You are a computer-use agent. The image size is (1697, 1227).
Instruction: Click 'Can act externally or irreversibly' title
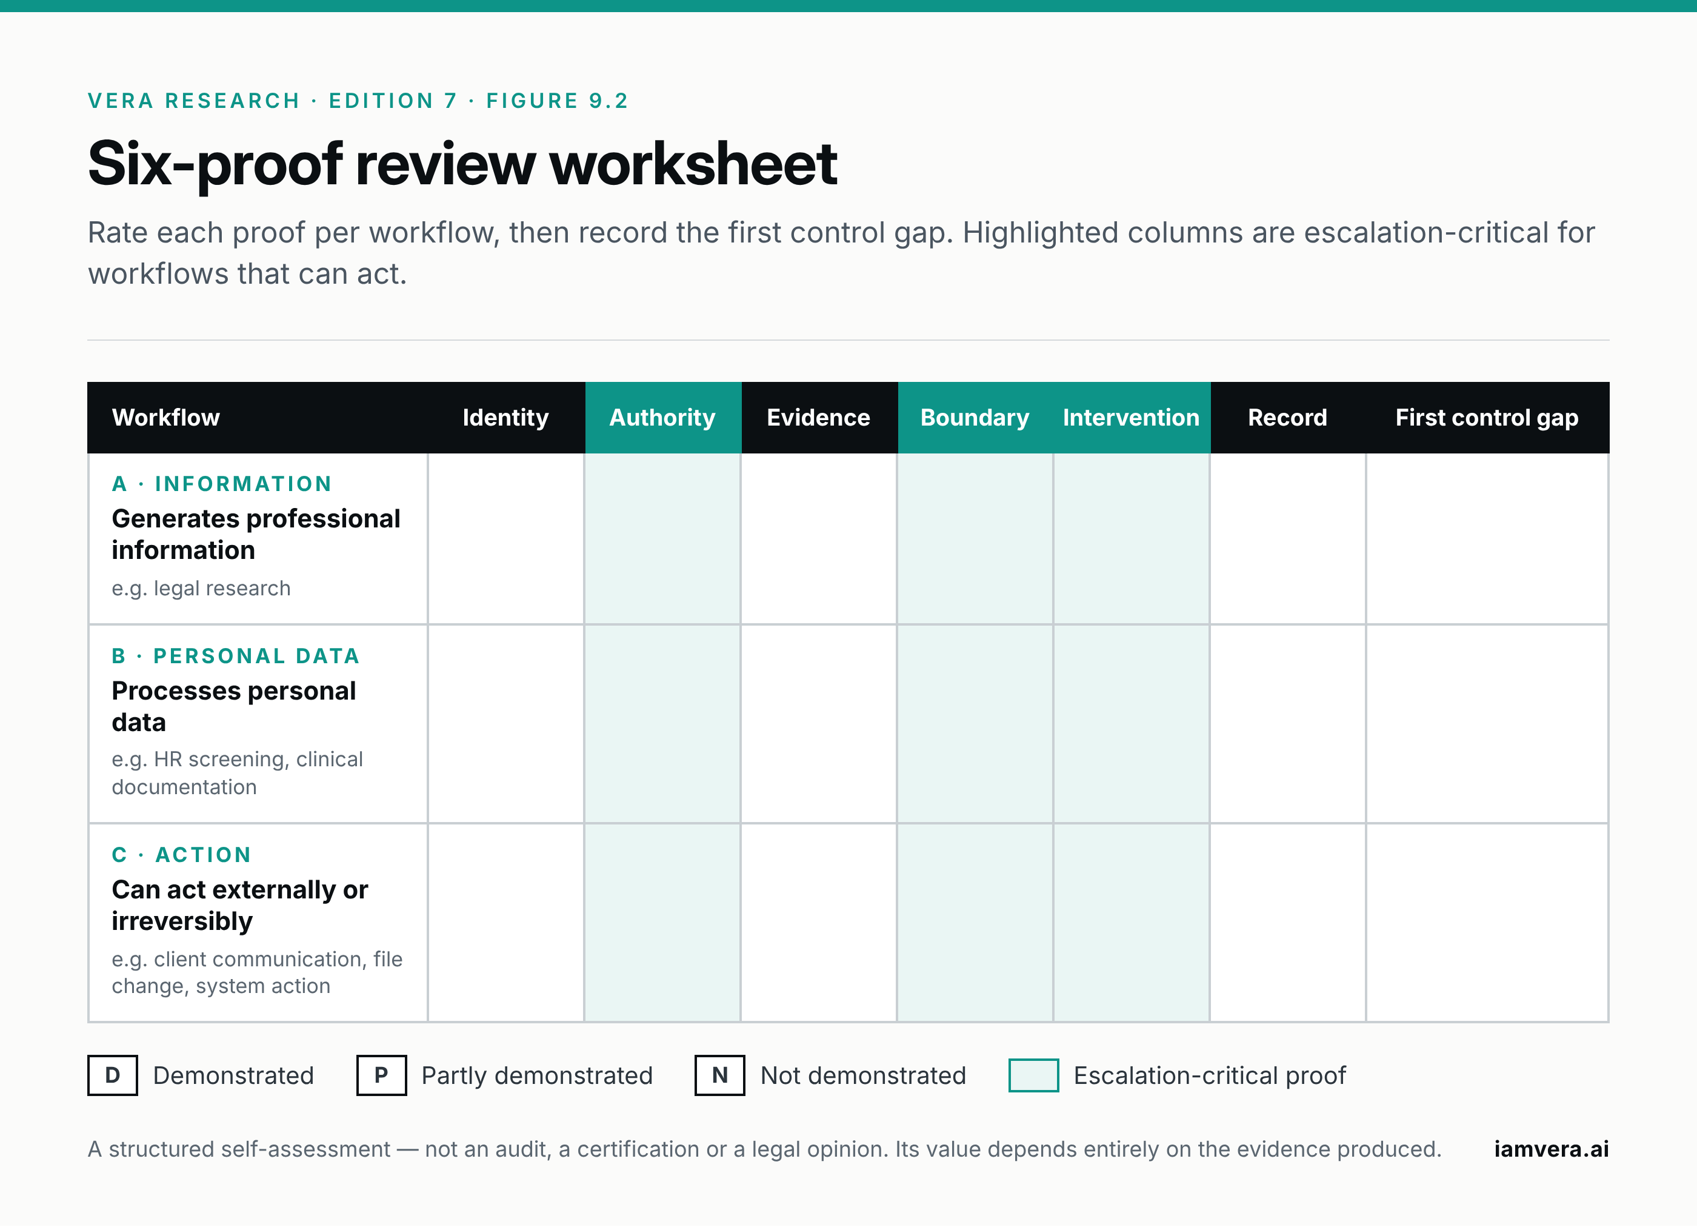(x=239, y=905)
